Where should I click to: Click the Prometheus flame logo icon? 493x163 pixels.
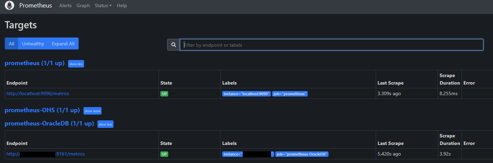[10, 5]
